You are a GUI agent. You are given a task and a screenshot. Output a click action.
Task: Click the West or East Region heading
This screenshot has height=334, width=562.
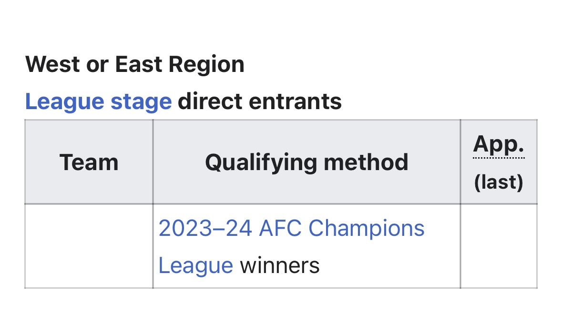point(134,64)
